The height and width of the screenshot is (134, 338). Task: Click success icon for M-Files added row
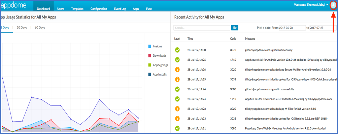click(x=177, y=99)
